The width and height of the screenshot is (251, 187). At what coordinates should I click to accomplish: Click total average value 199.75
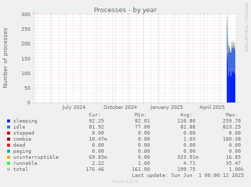pyautogui.click(x=186, y=169)
